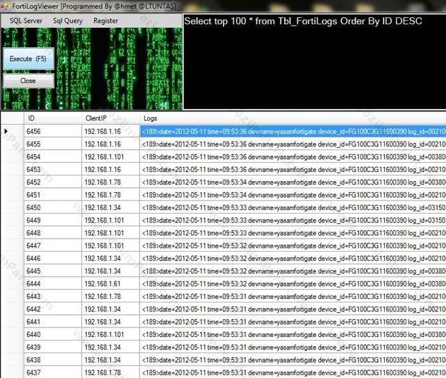Click ClientIP 192.168.1.34 in row 6442

[x=110, y=309]
